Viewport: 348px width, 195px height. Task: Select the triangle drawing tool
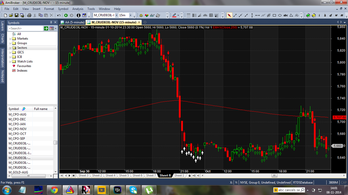[x=291, y=15]
